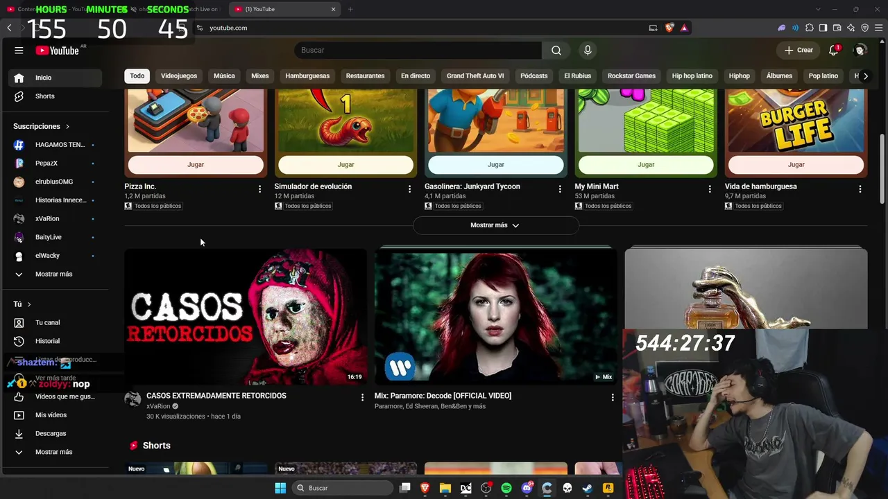Open the PepazX subscription
Viewport: 888px width, 499px height.
(54, 163)
